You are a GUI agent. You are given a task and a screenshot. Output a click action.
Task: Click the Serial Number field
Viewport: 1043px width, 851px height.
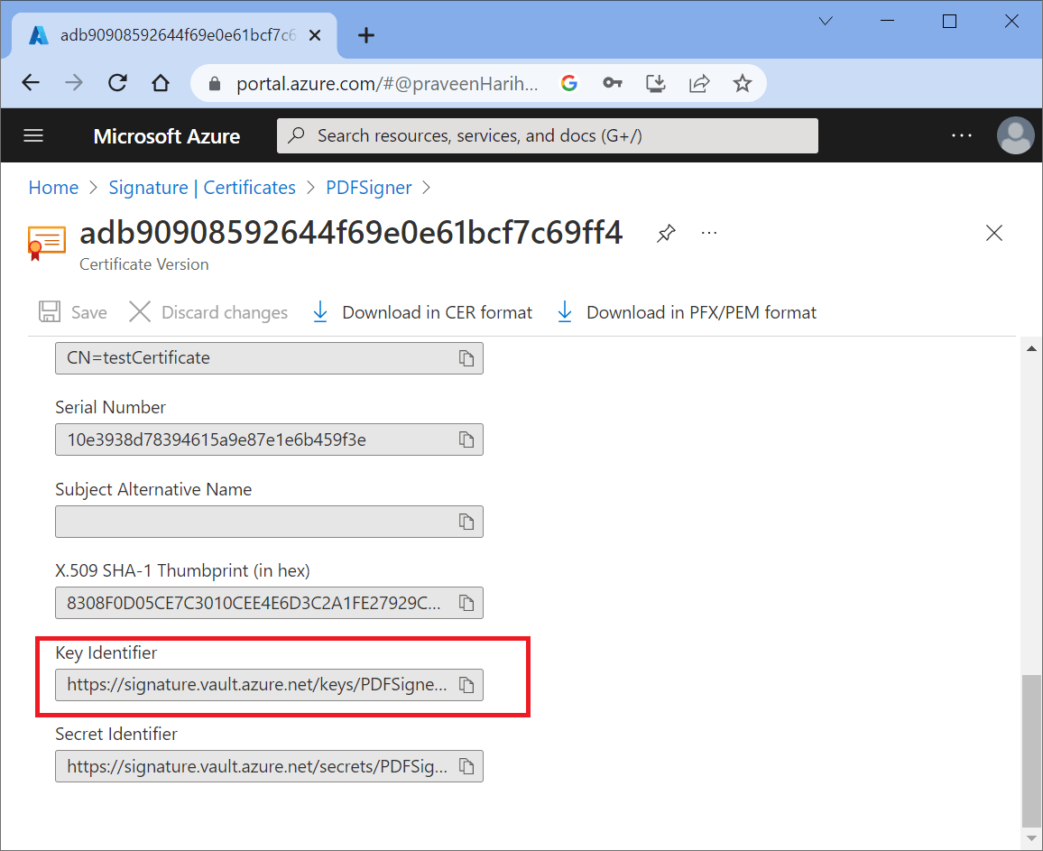(269, 439)
